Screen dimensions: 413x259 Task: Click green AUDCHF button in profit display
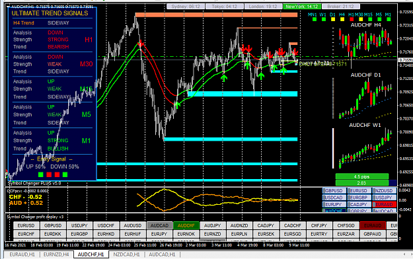click(186, 225)
